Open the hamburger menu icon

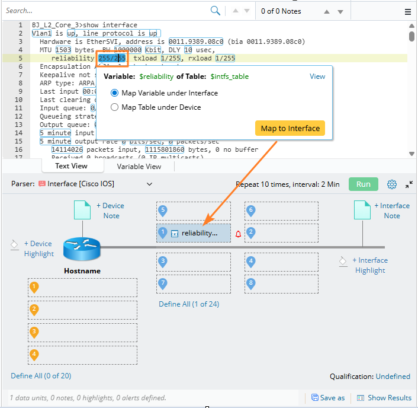[407, 11]
